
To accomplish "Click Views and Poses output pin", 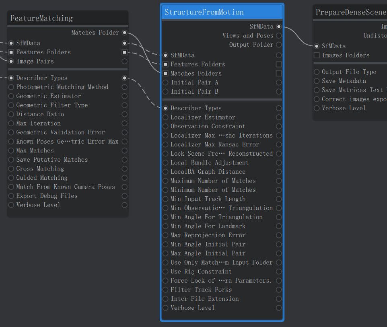I will [x=279, y=35].
